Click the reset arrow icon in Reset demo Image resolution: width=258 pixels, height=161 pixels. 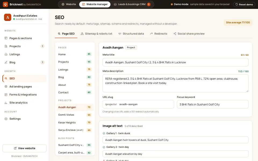[236, 4]
